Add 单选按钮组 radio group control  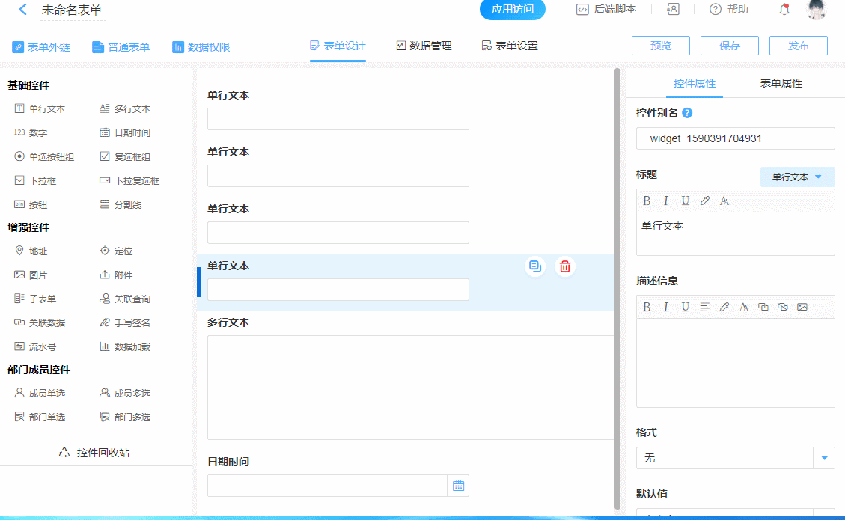45,157
